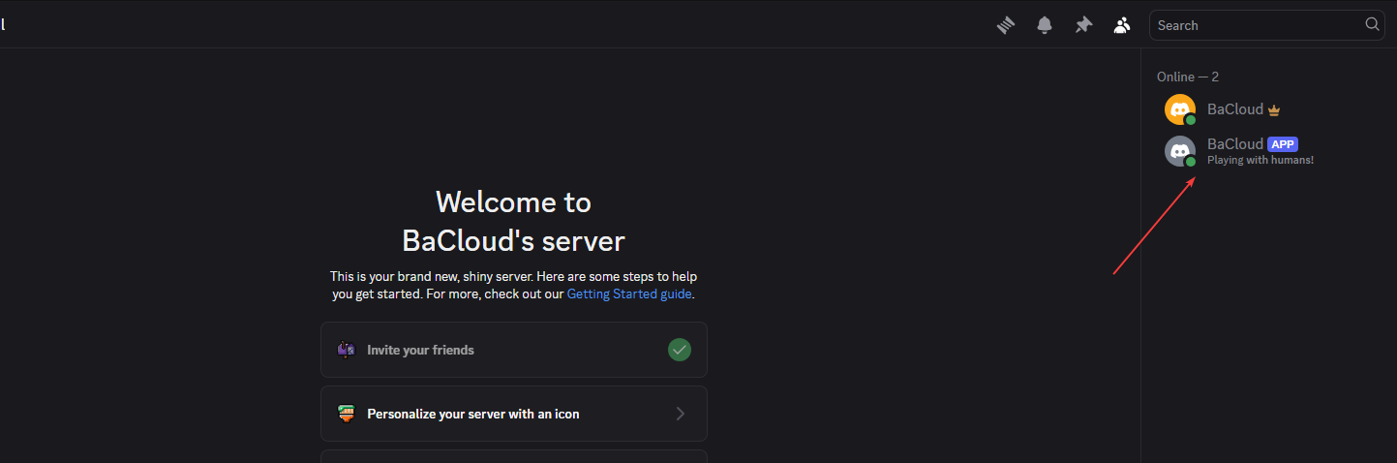
Task: Click the APP badge next to BaCloud
Action: pyautogui.click(x=1283, y=144)
